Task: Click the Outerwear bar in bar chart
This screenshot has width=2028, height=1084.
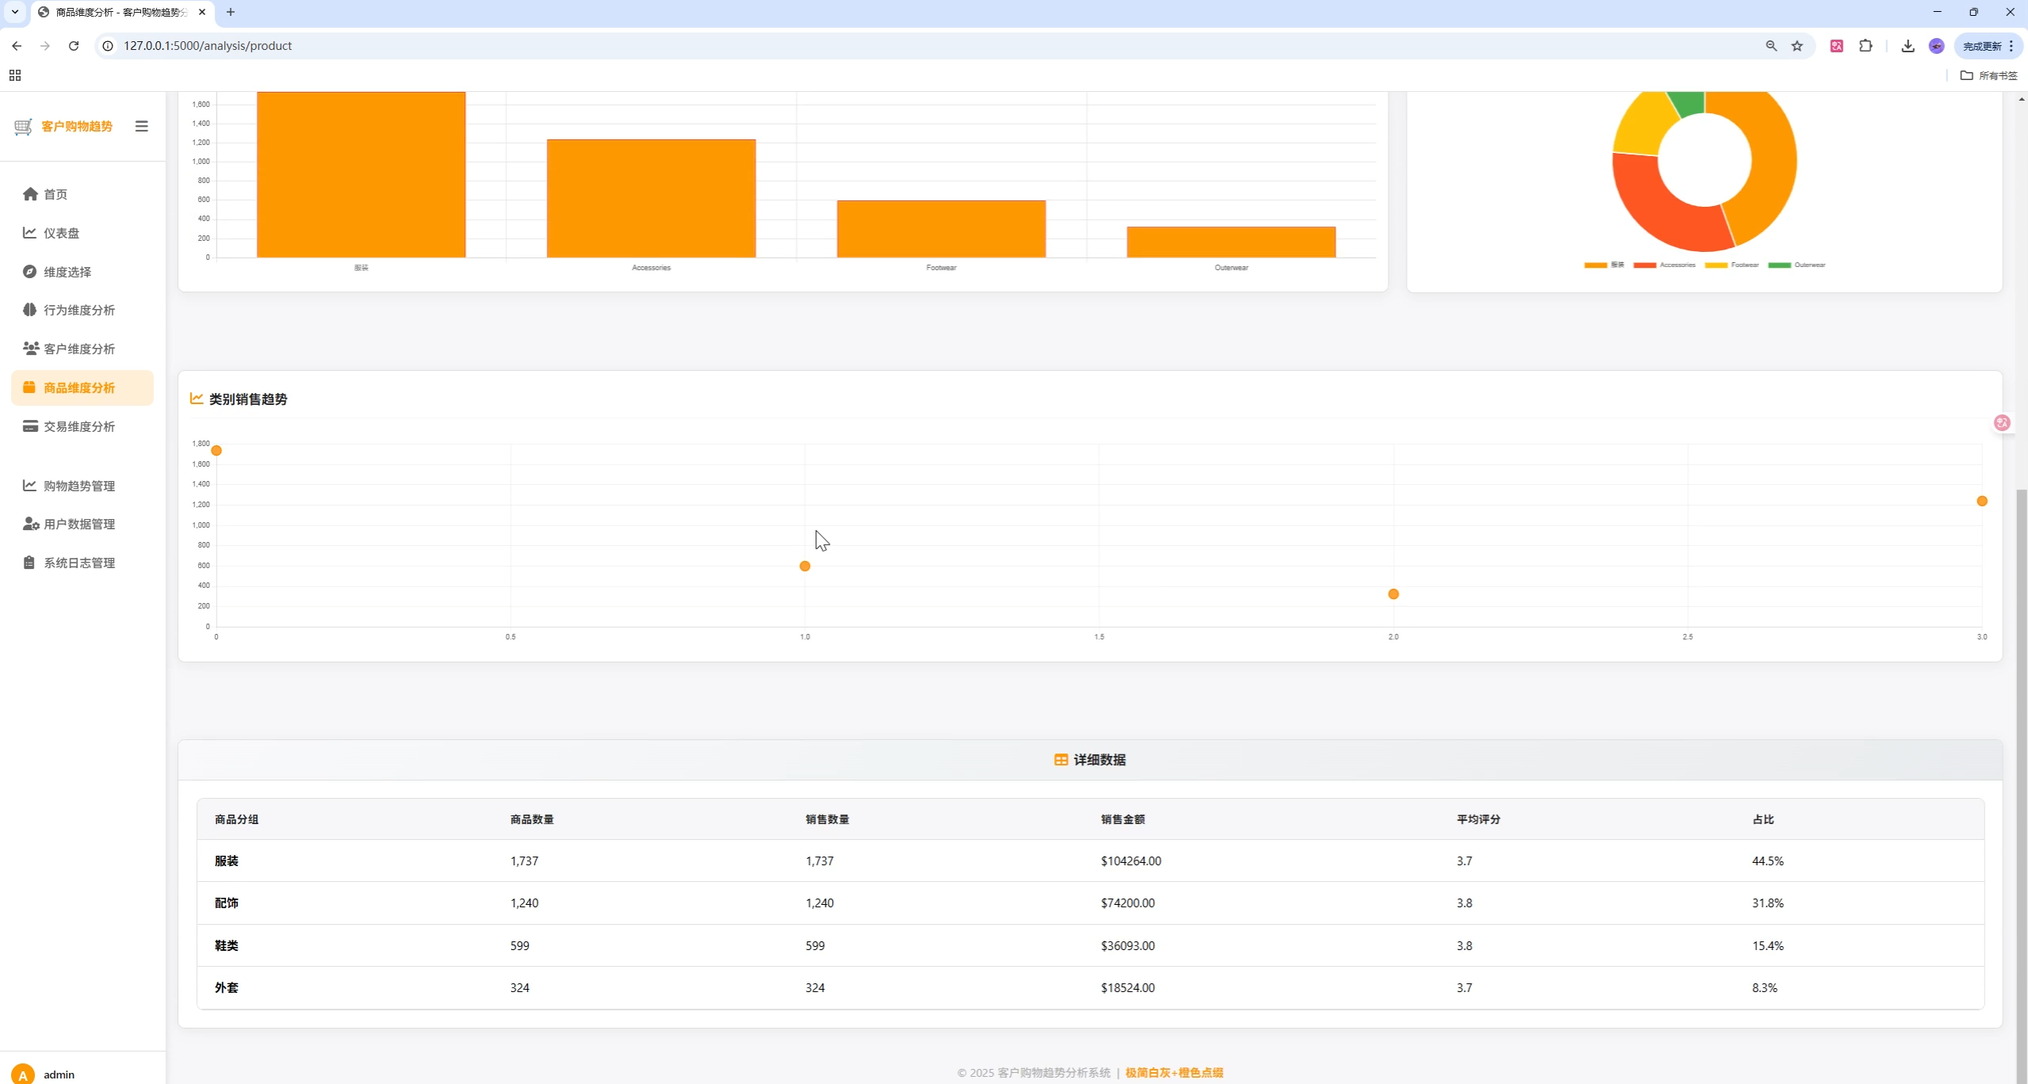Action: [1232, 242]
